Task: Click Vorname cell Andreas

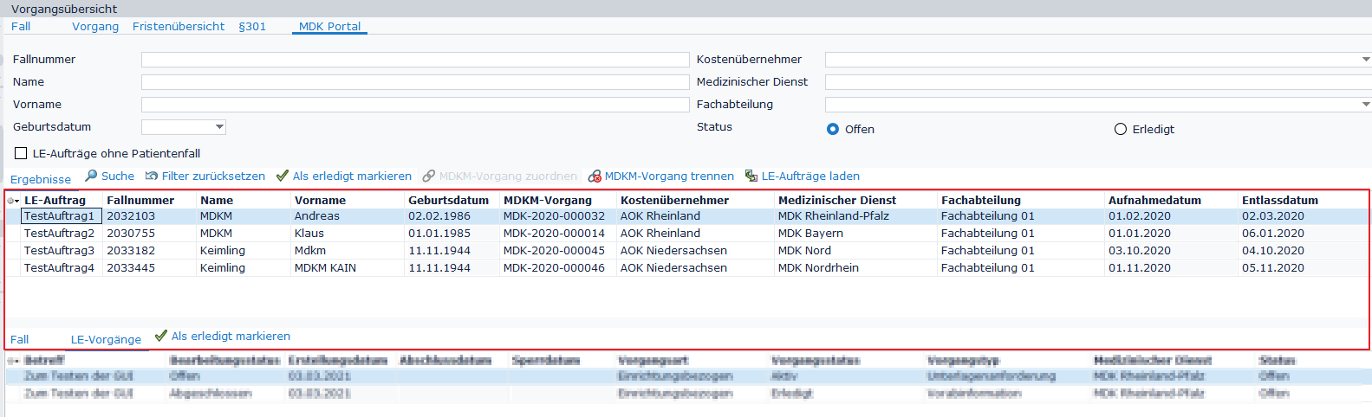Action: [348, 216]
